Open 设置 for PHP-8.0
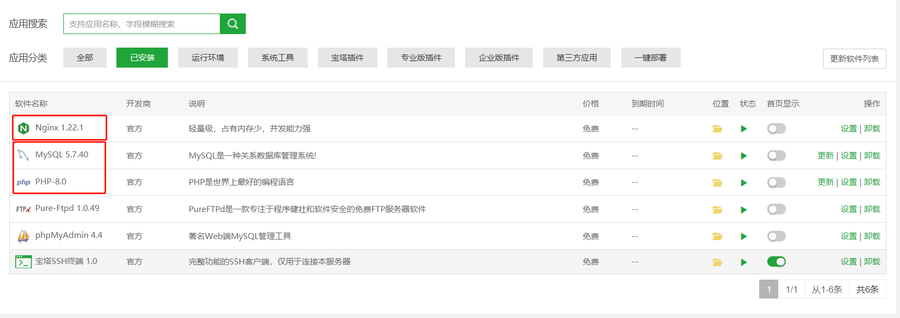This screenshot has width=900, height=318. (x=849, y=182)
